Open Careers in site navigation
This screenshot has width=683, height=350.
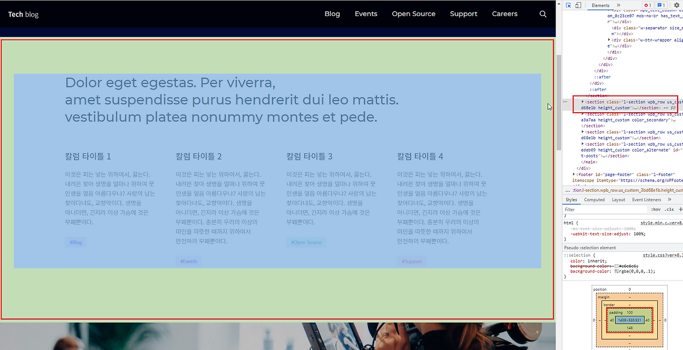[x=505, y=14]
